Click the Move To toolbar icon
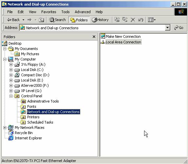 pyautogui.click(x=117, y=20)
